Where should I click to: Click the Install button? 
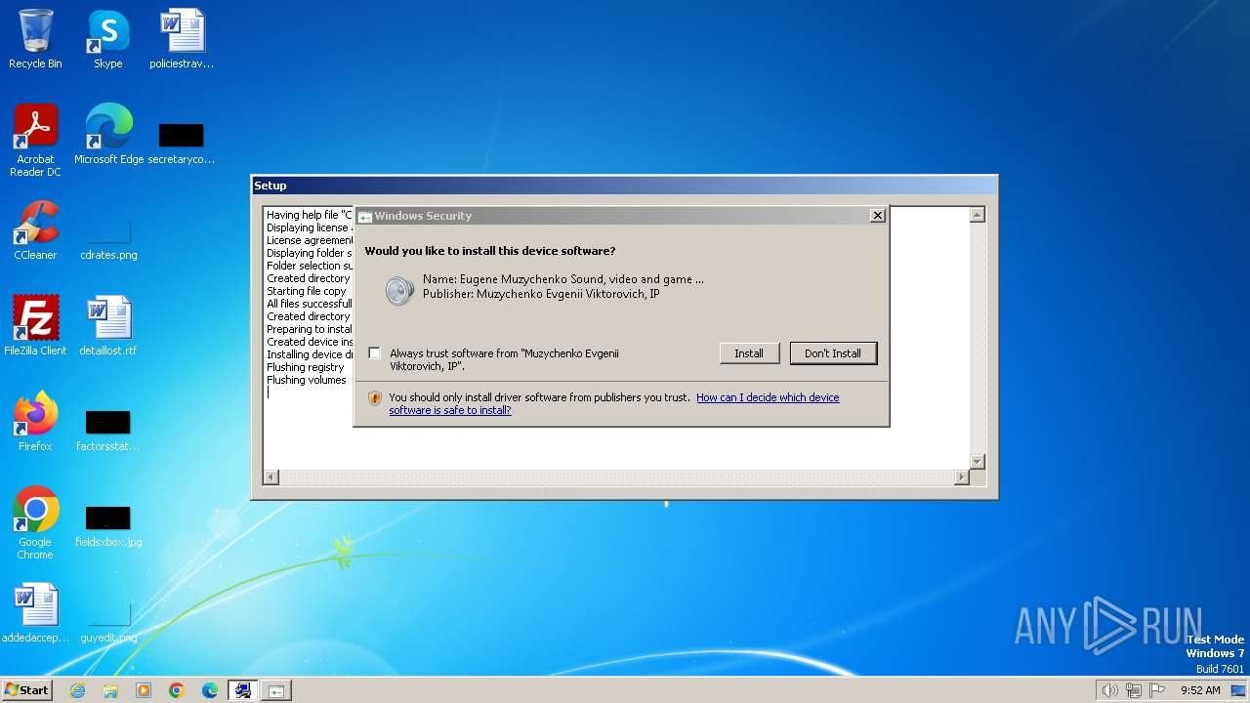pos(749,353)
